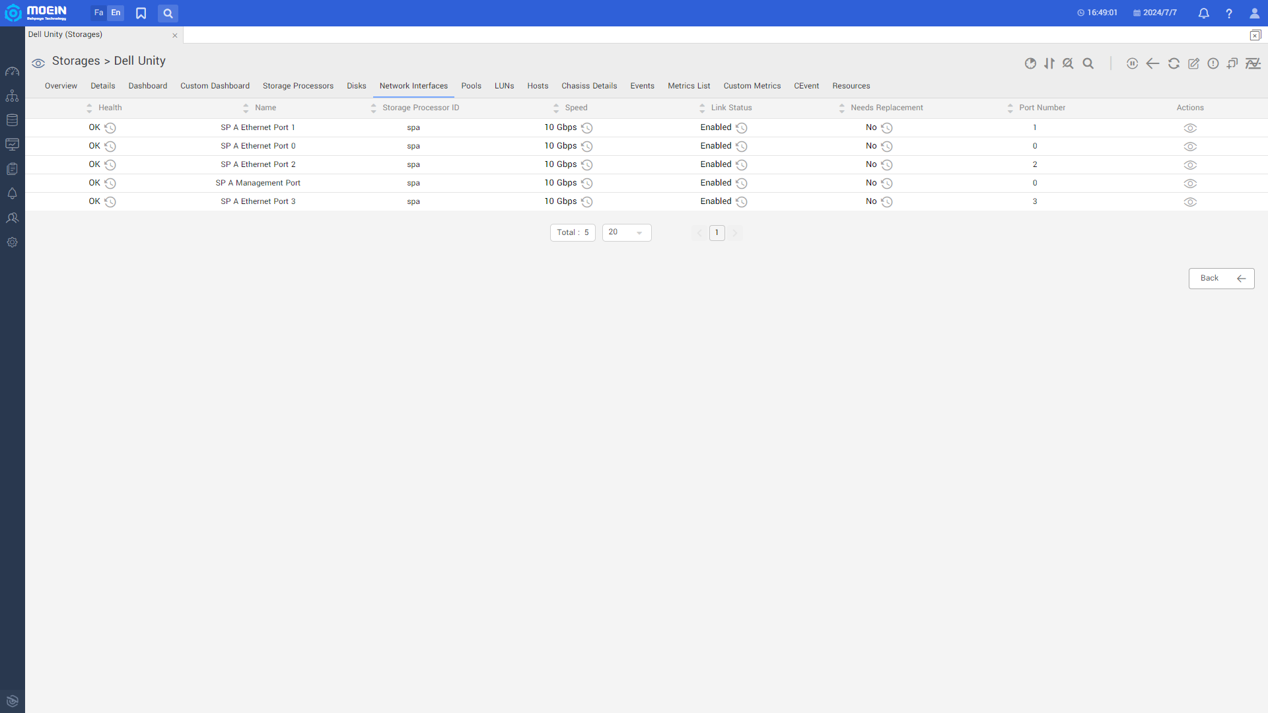
Task: Select page 1 in pagination
Action: point(717,232)
